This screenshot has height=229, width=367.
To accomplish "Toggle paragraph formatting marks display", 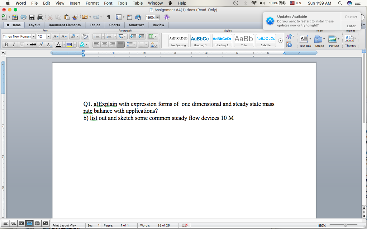I will [108, 17].
